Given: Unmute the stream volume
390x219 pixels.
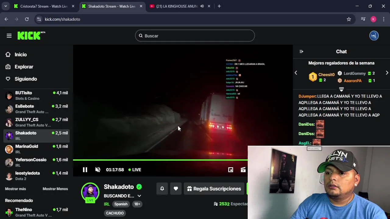Looking at the screenshot, I should point(98,170).
